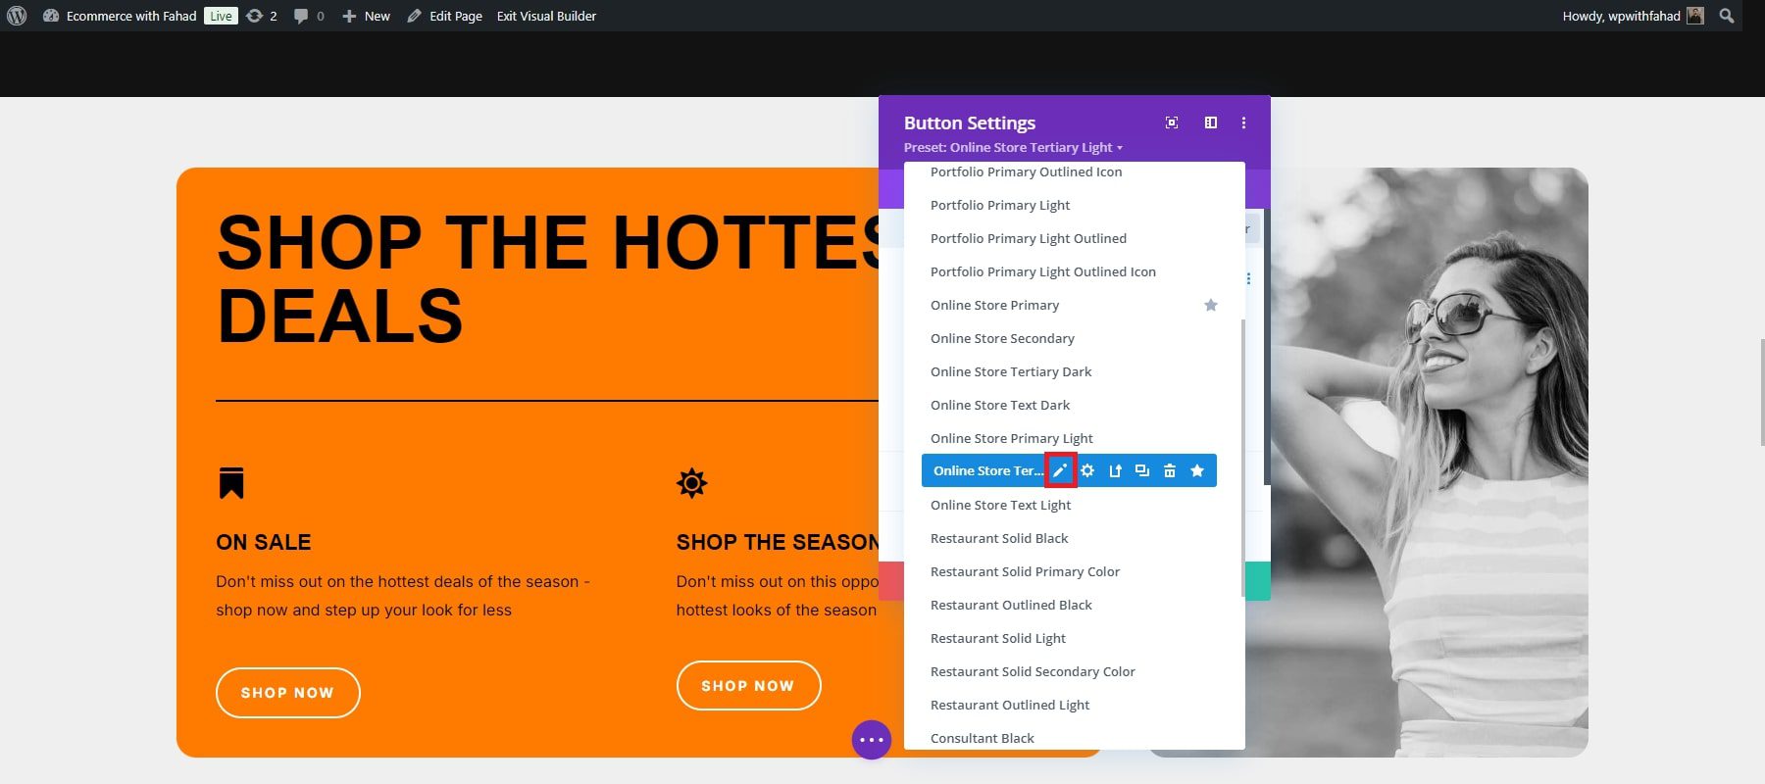Toggle default star beside Online Store Primary

point(1211,305)
